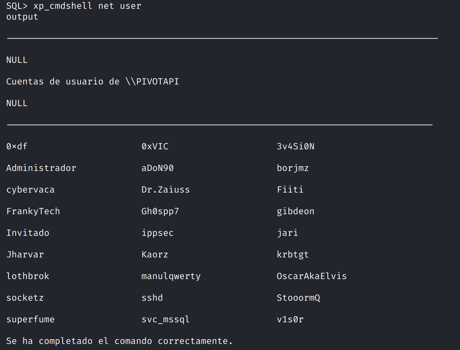460x350 pixels.
Task: Click the username 'gibdeon'
Action: [295, 211]
